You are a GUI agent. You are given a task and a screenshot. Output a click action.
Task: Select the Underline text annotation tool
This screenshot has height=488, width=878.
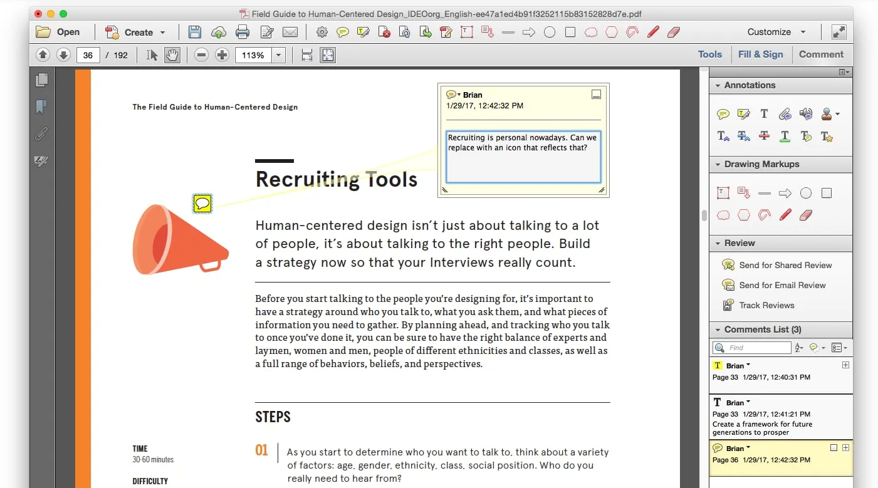coord(785,136)
